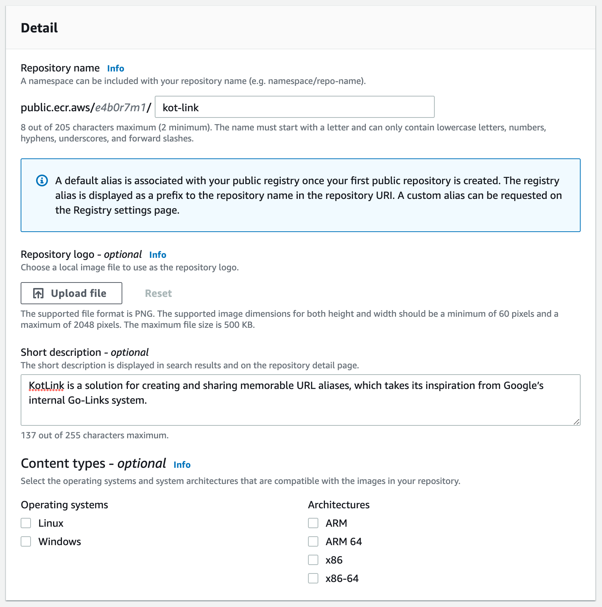
Task: Click the info circle icon in the alias notice
Action: pyautogui.click(x=42, y=180)
